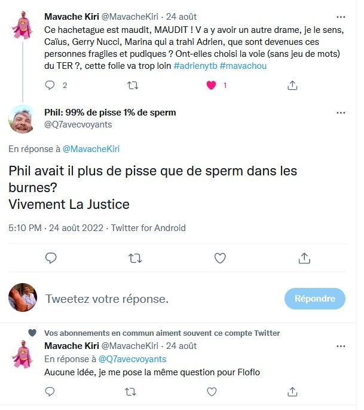Share the bottom Floflo reply tweet
This screenshot has width=364, height=410.
coord(292,391)
